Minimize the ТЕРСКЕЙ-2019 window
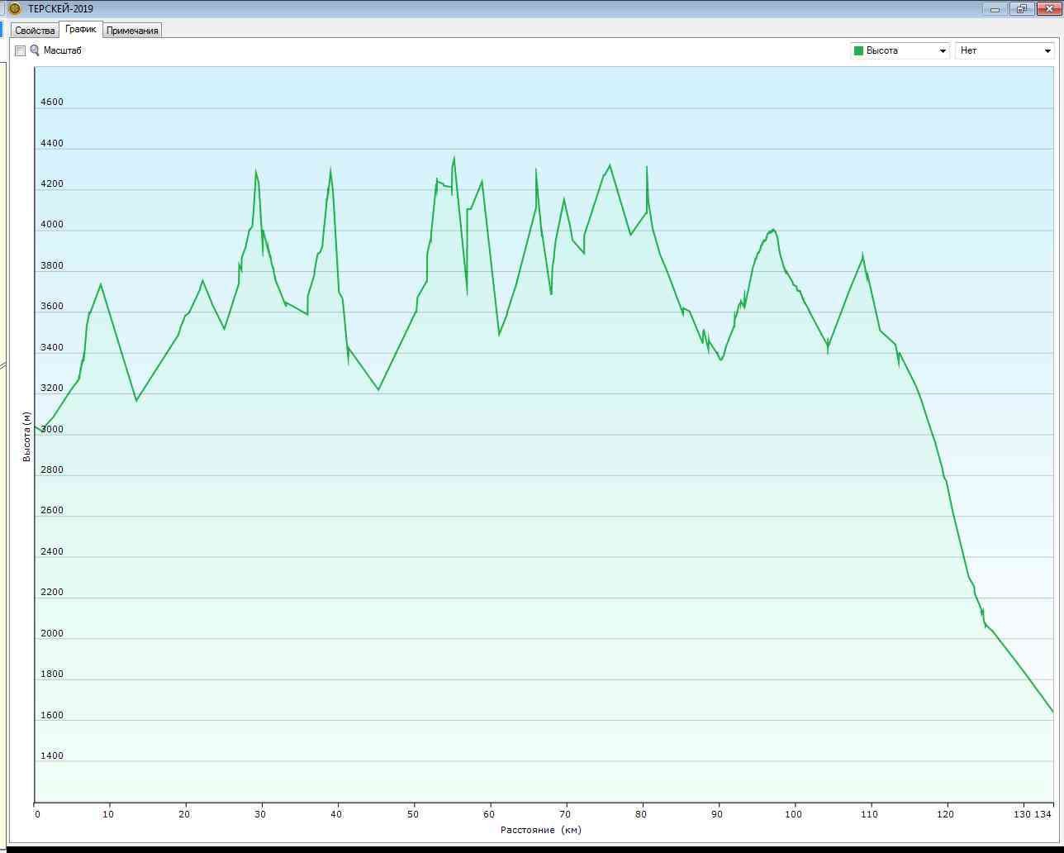The width and height of the screenshot is (1064, 853). [x=995, y=9]
